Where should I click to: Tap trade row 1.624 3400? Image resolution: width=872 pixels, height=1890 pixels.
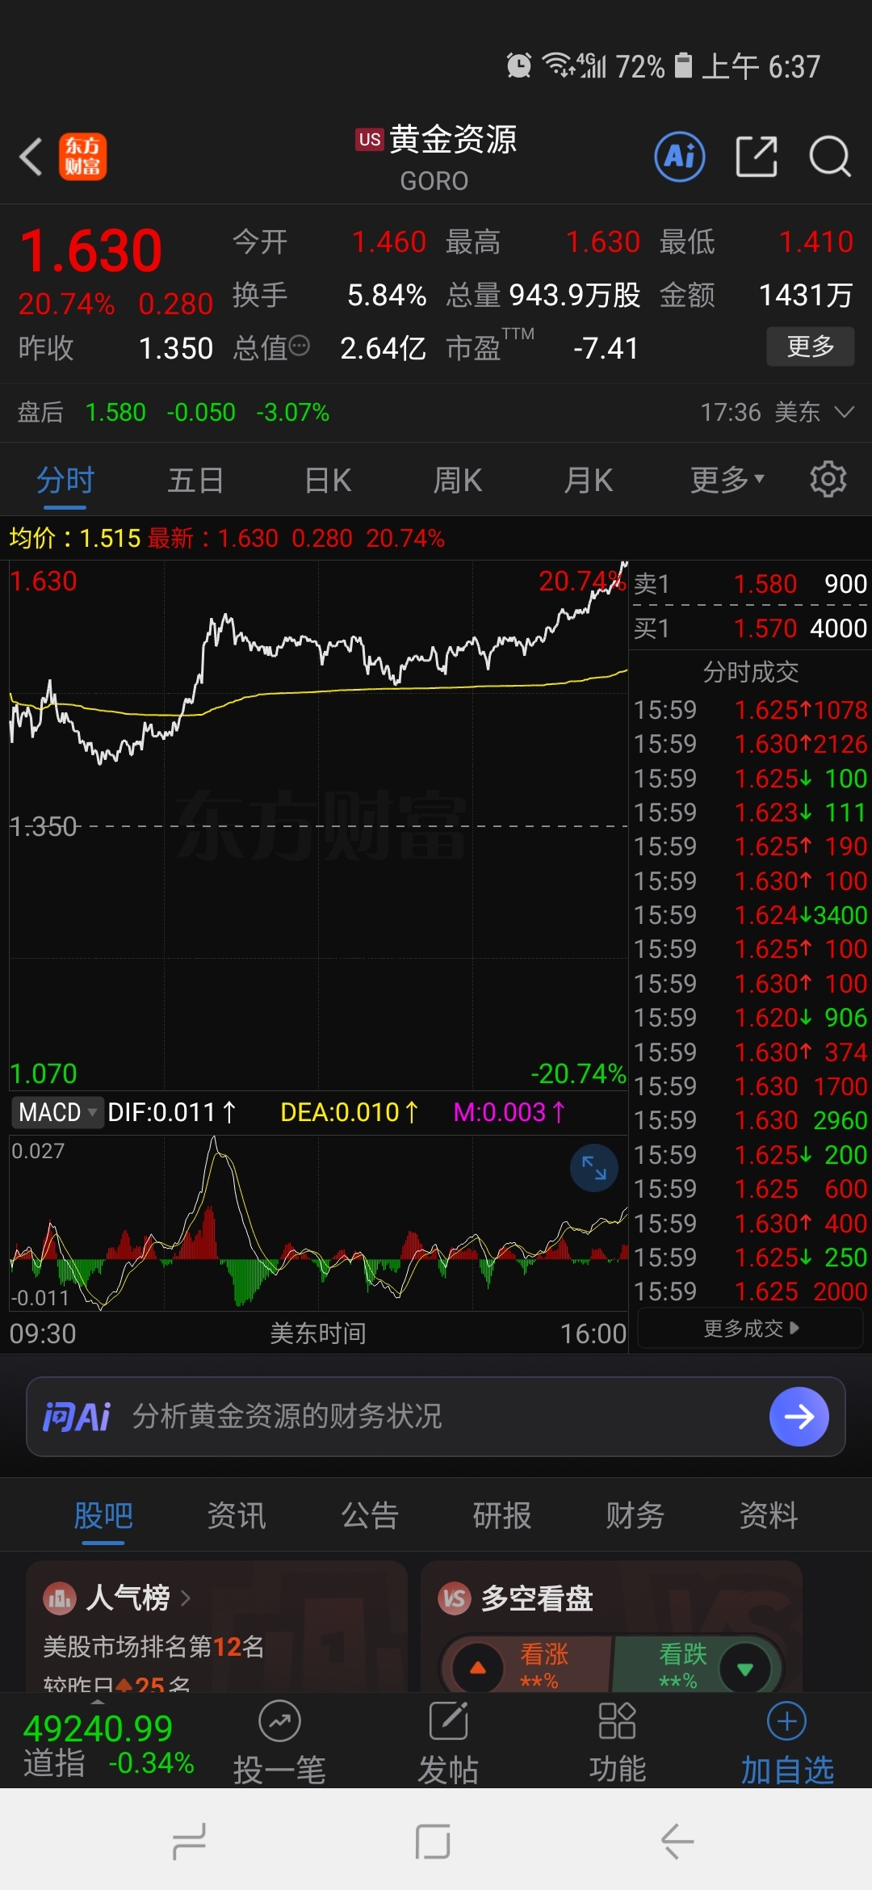tap(750, 915)
